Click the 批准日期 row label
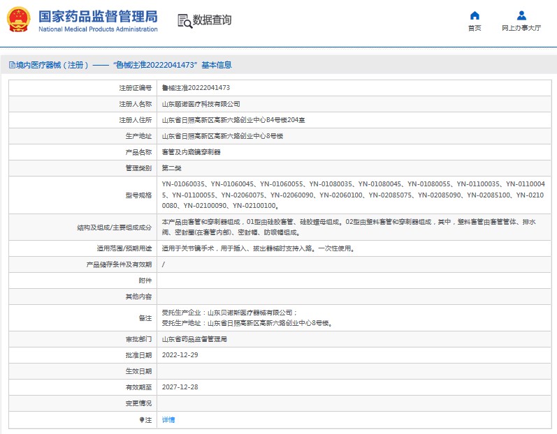The image size is (557, 434). [x=138, y=355]
